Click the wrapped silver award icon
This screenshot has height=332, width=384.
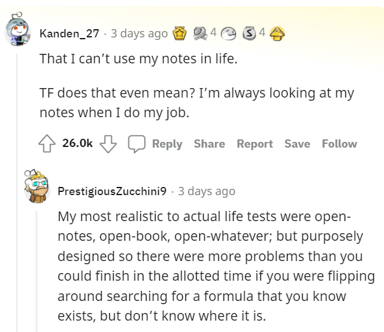click(201, 33)
